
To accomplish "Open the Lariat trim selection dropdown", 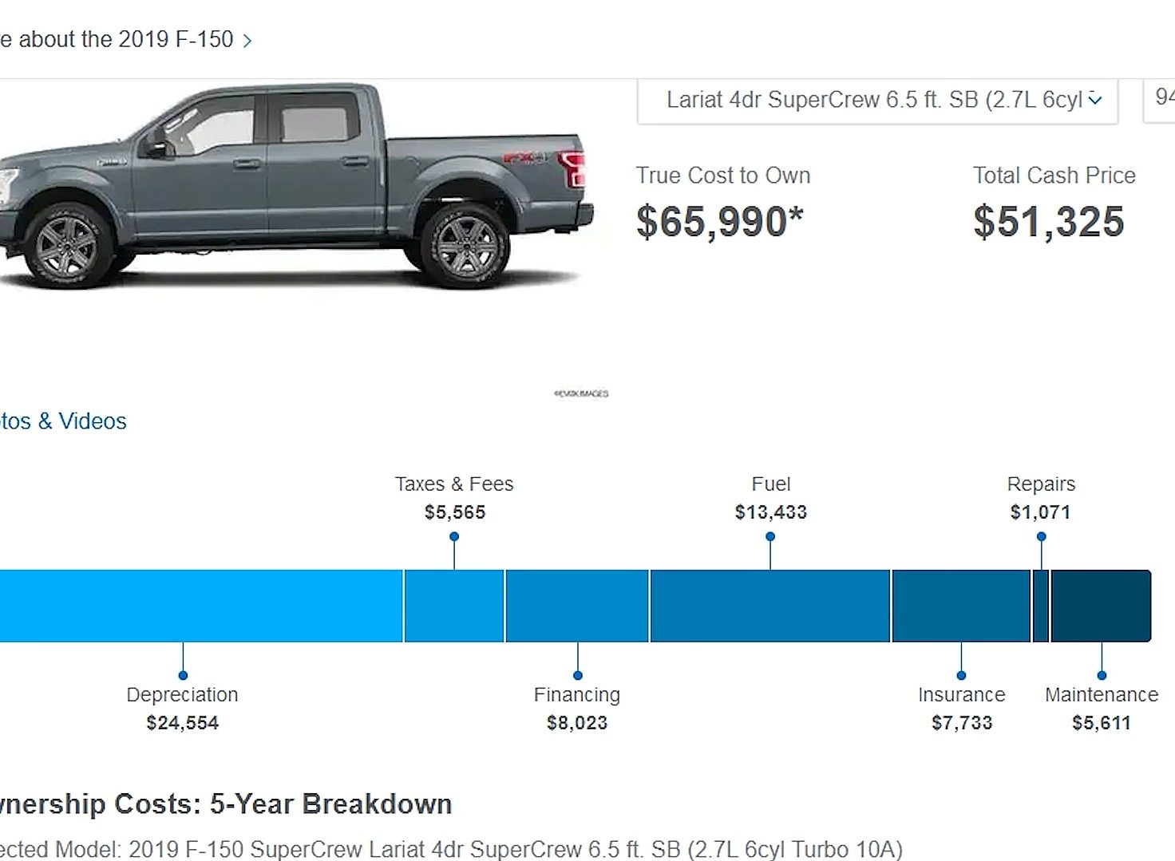I will tap(877, 101).
